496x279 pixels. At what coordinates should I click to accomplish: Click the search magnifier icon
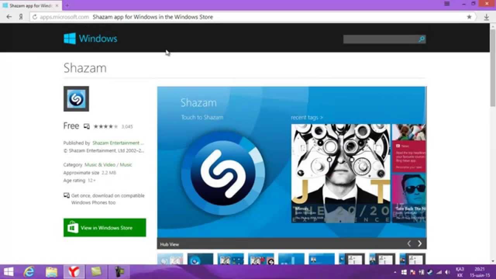point(422,39)
